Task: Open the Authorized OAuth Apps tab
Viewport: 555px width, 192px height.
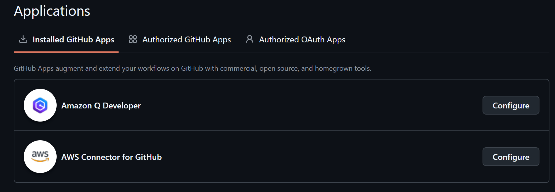Action: tap(302, 39)
